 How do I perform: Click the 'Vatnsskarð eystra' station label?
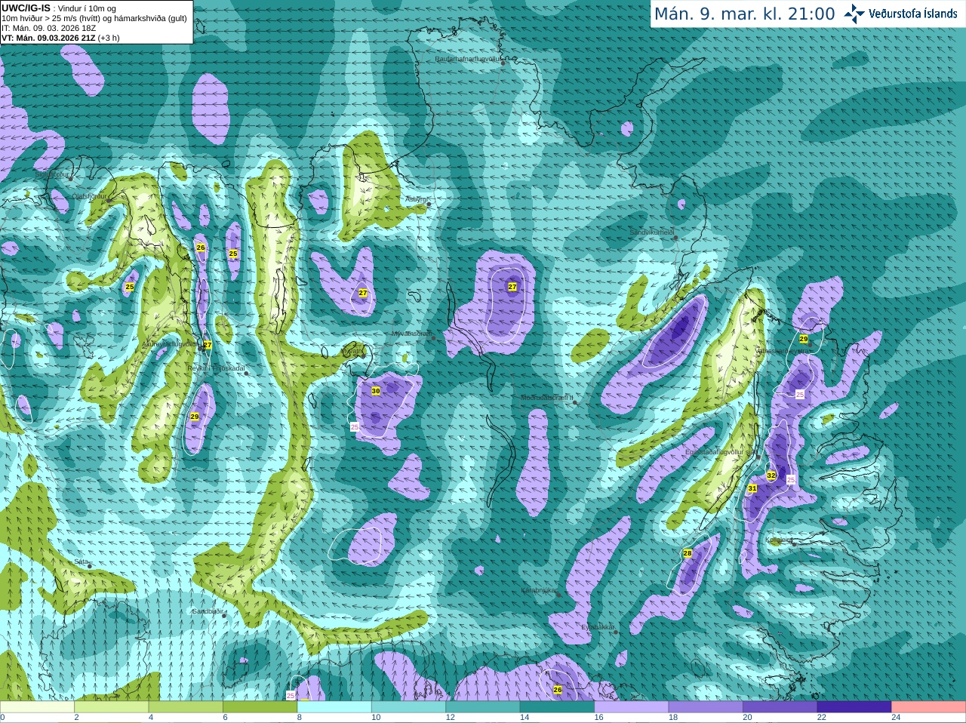pos(781,351)
